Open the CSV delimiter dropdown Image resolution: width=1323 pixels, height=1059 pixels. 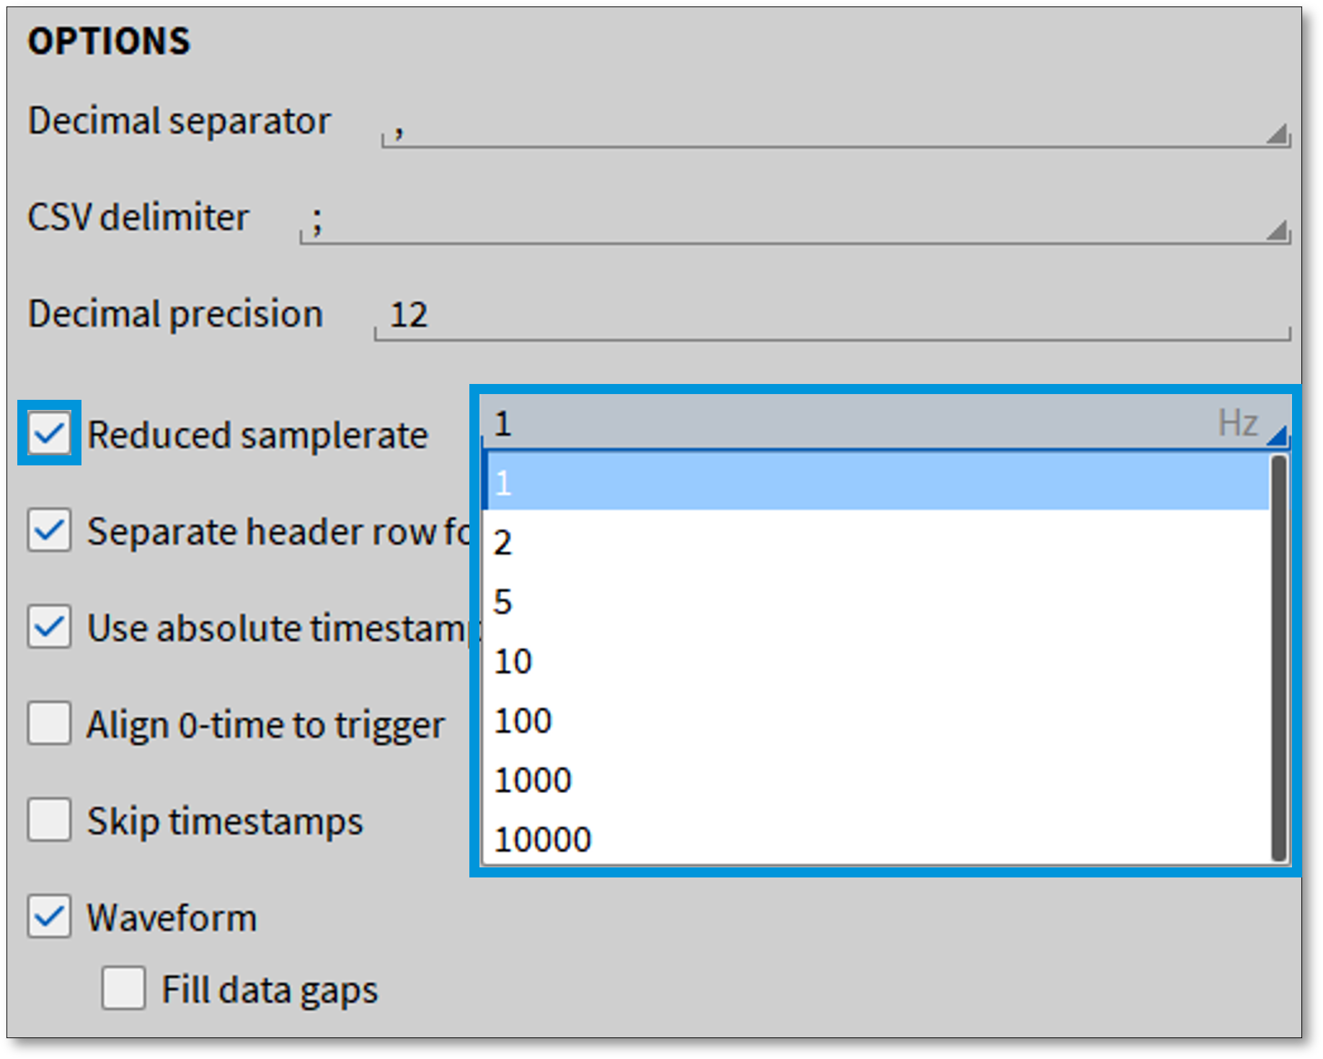click(1277, 230)
